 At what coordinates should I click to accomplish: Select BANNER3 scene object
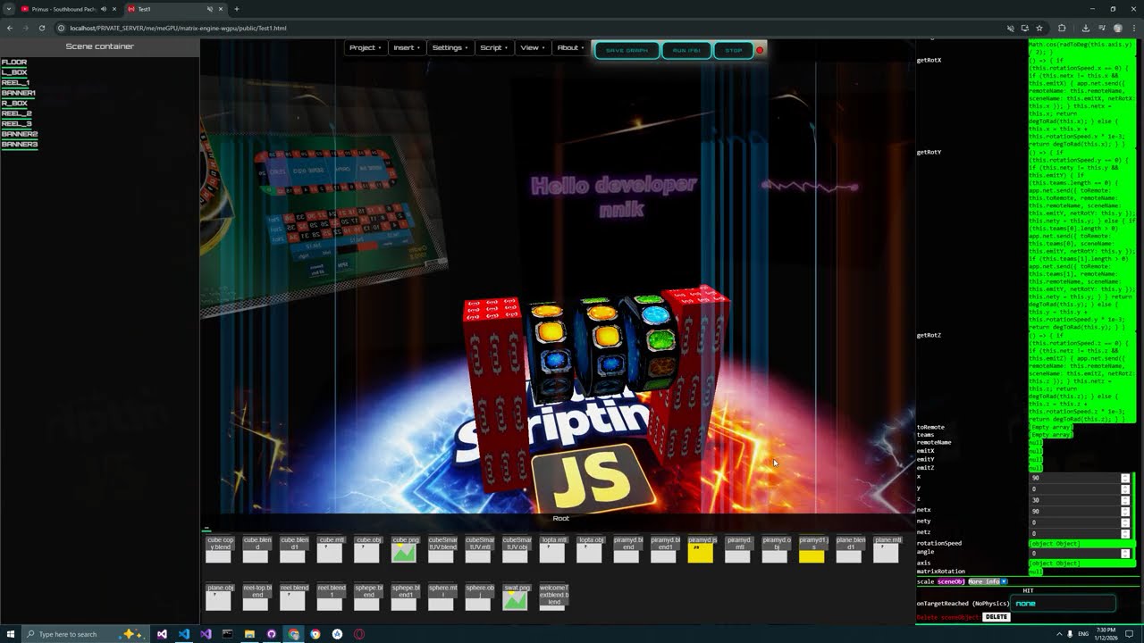pos(19,145)
